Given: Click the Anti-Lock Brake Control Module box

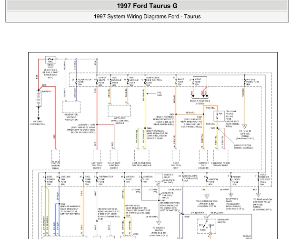Looking at the screenshot, I should [119, 110].
